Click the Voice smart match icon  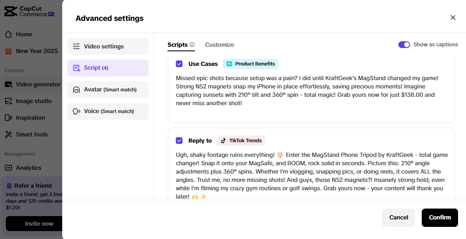[76, 111]
